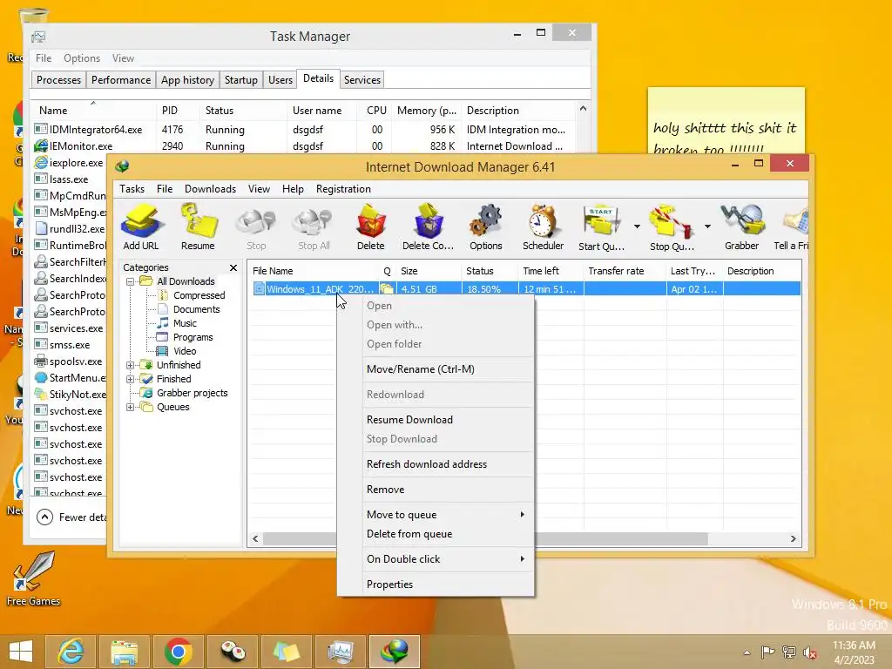This screenshot has width=892, height=669.
Task: Expand the Finished category node
Action: [x=131, y=380]
